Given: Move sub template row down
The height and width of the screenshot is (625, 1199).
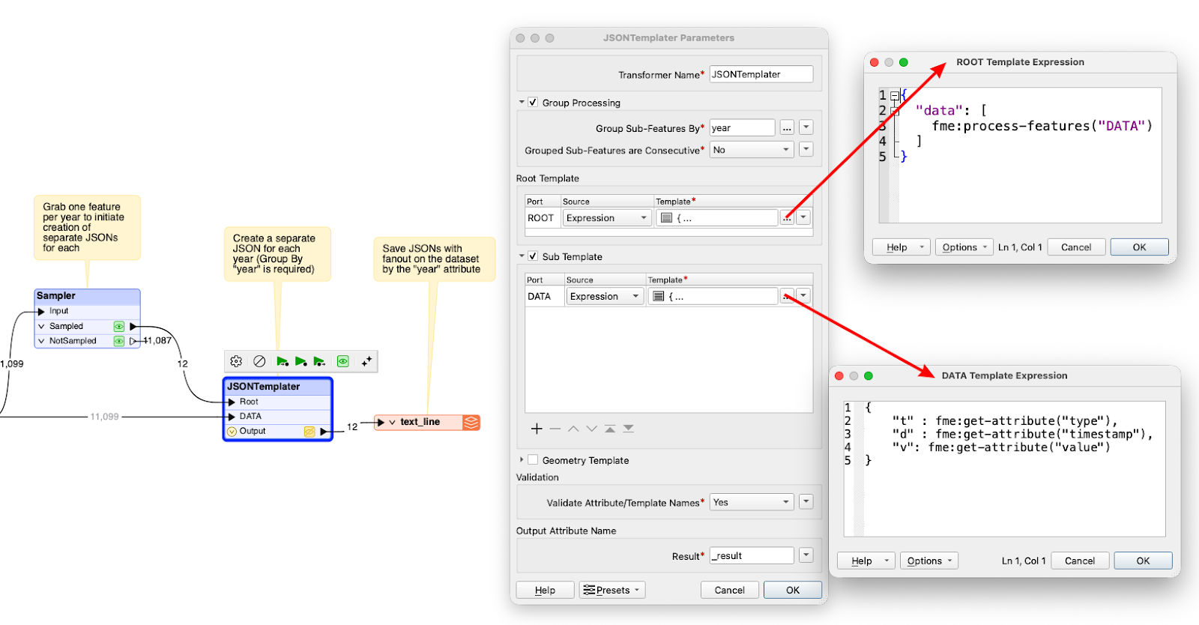Looking at the screenshot, I should point(592,429).
